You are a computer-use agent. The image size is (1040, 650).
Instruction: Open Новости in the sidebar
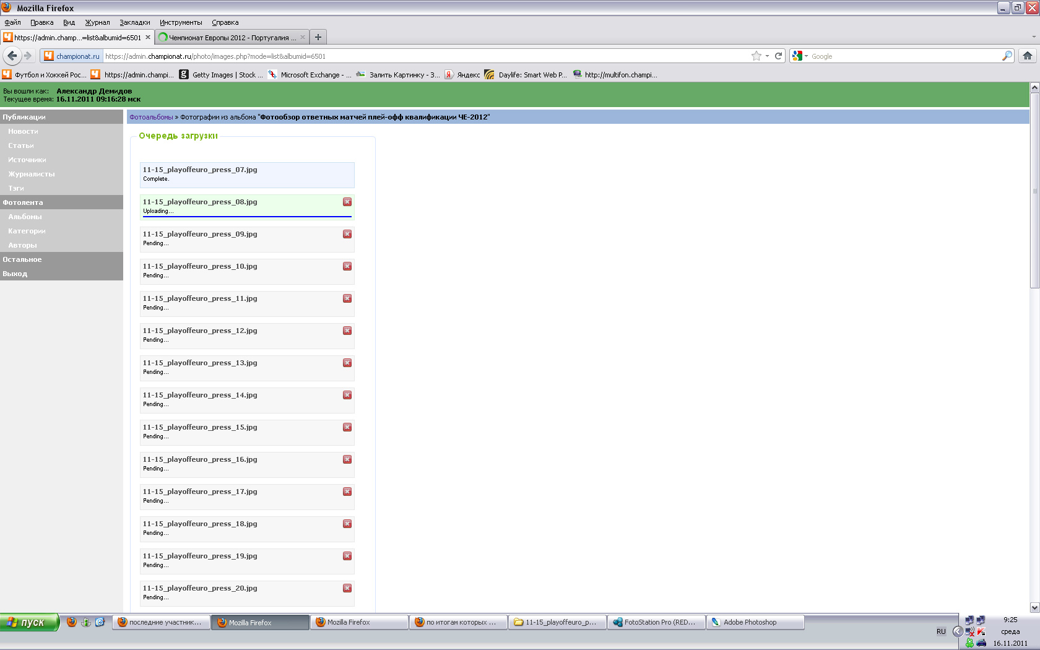pos(23,131)
